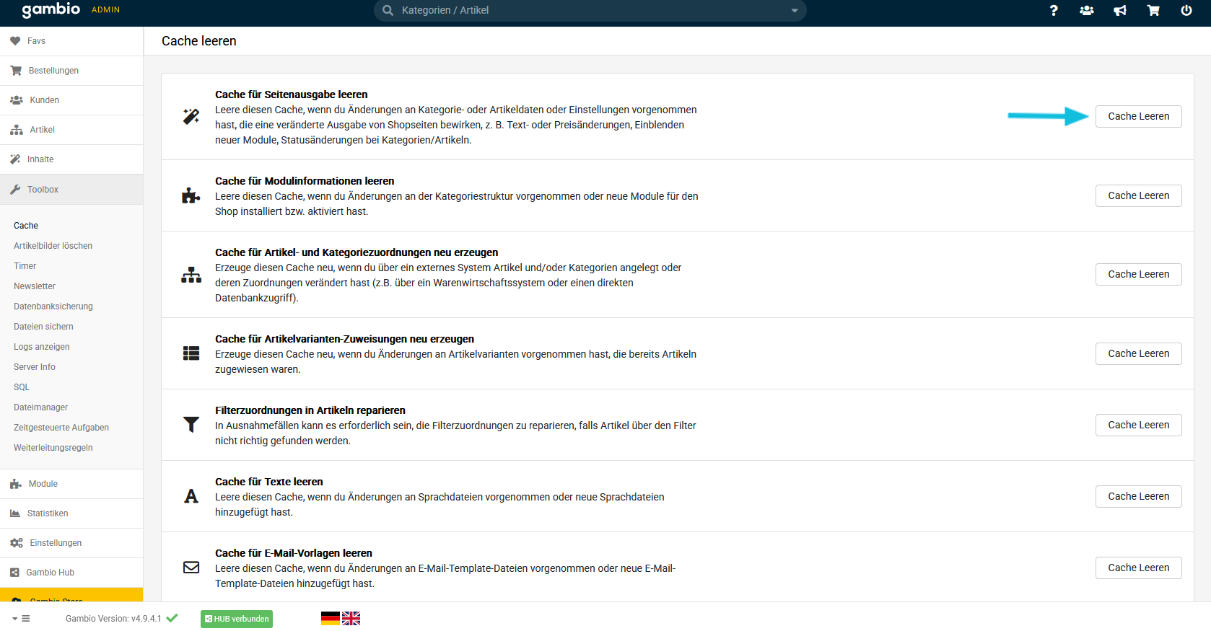Click Cache Leeren for Seitenausgabe
The image size is (1211, 631).
click(x=1138, y=116)
